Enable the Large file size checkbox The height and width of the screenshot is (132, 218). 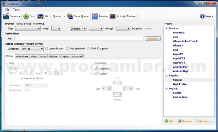(46, 49)
